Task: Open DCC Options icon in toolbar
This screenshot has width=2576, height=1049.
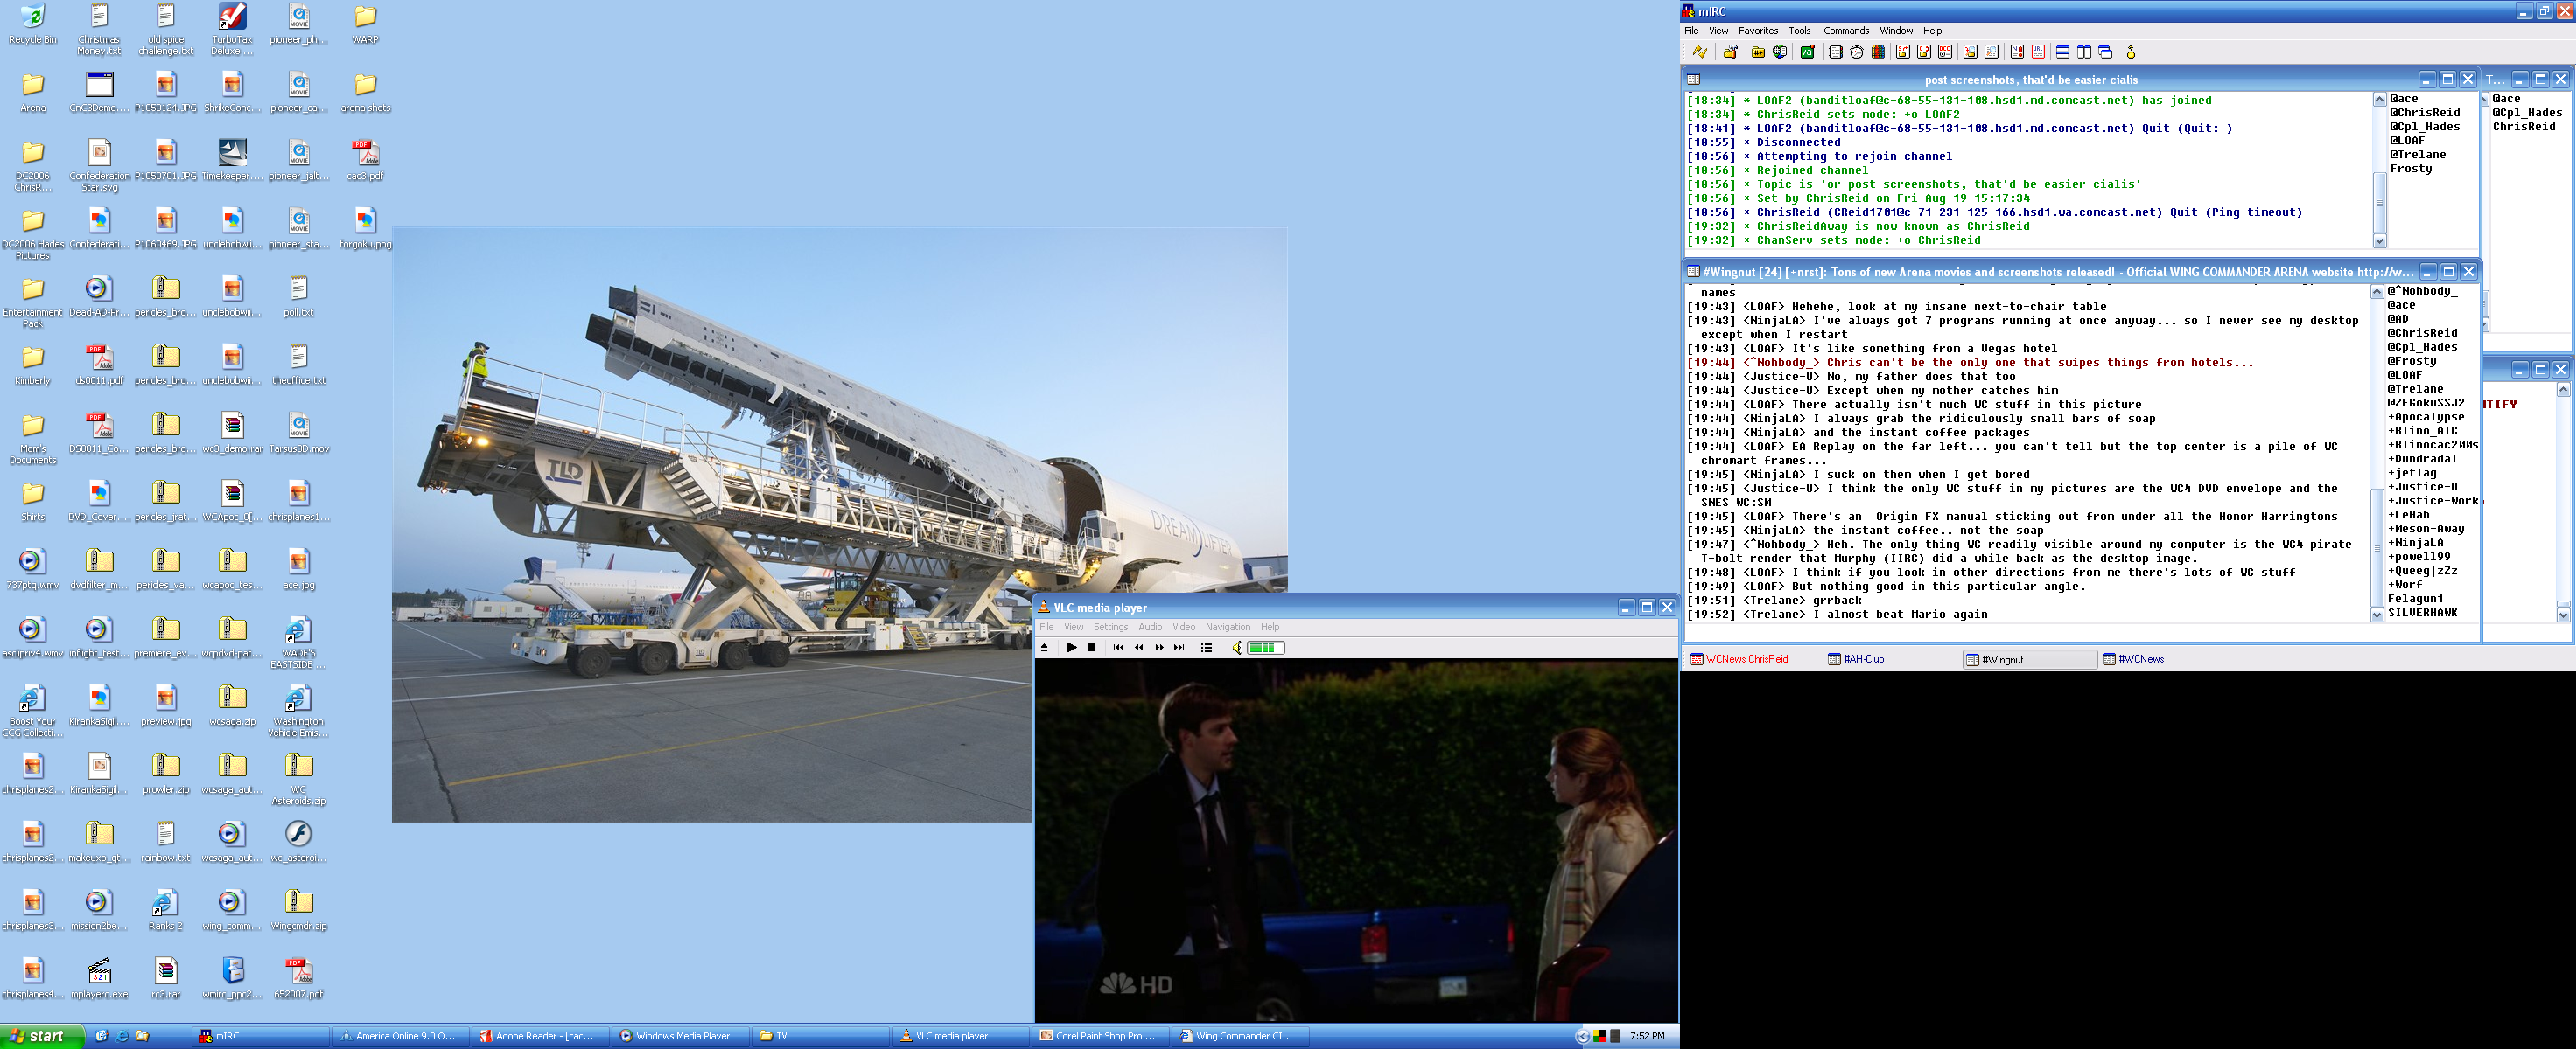Action: pos(1945,52)
